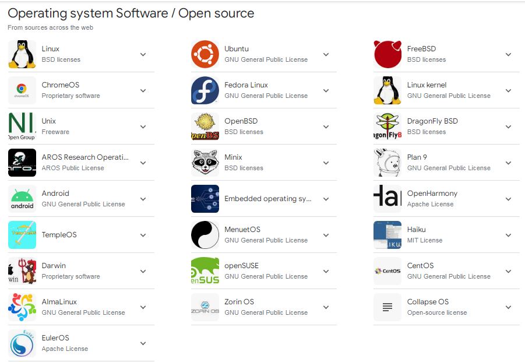Screen dimensions: 525x362
Task: Expand the Haiku entry chevron
Action: (508, 236)
